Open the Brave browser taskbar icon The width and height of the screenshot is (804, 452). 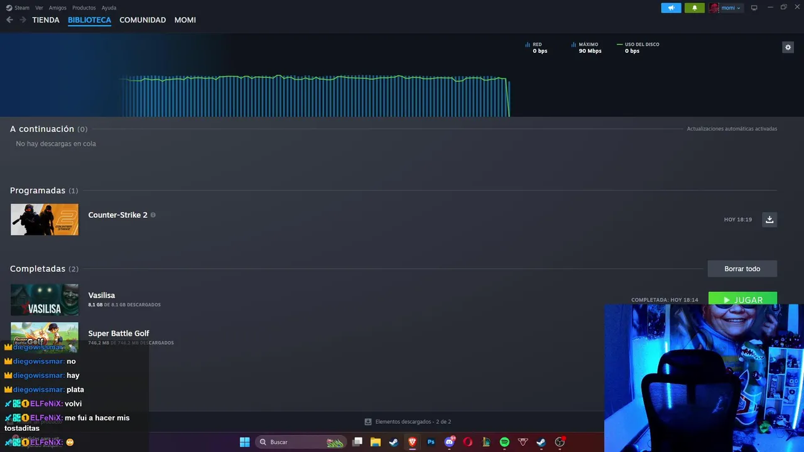(412, 442)
